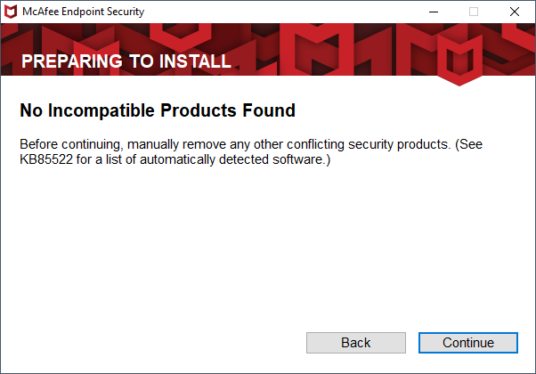The width and height of the screenshot is (536, 374).
Task: Click the word "INSTALL" in the red banner
Action: [195, 61]
